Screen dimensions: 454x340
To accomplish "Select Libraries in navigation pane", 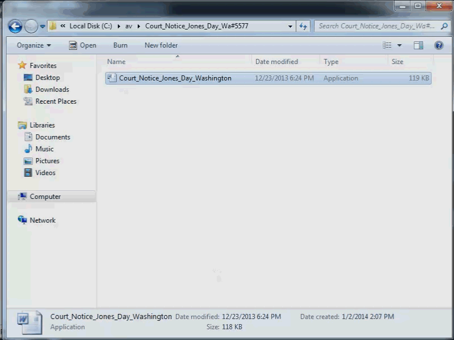I will [x=42, y=125].
